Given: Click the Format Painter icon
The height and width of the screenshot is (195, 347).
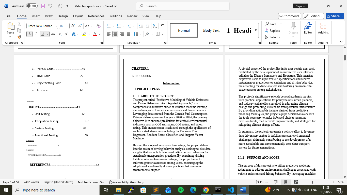Looking at the screenshot, I should pos(19,37).
